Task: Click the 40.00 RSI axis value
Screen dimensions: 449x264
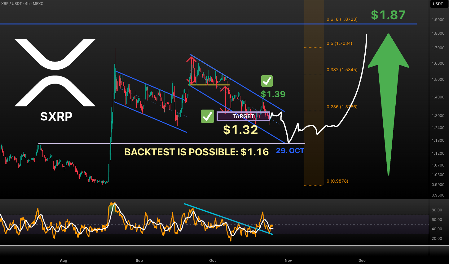Action: [437, 229]
